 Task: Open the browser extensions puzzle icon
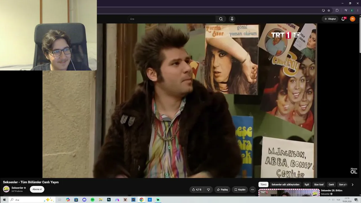coord(337,10)
